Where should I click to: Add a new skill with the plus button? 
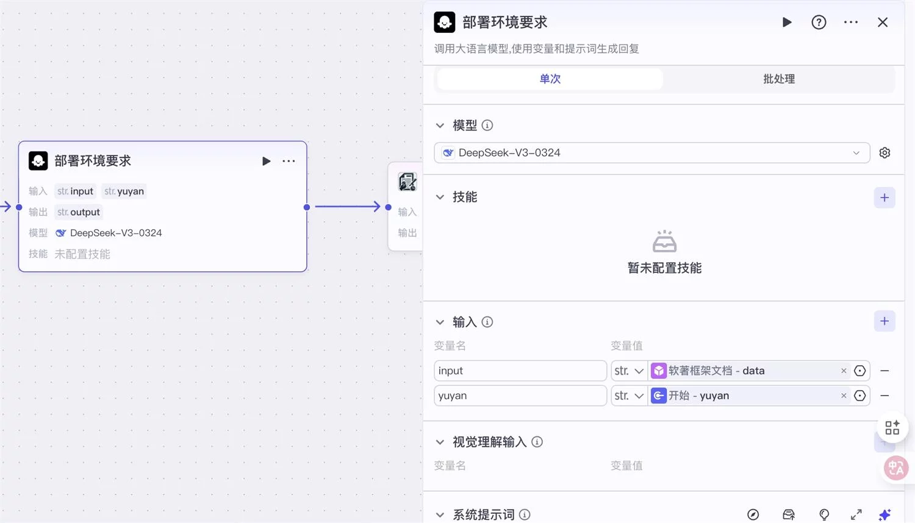[884, 197]
